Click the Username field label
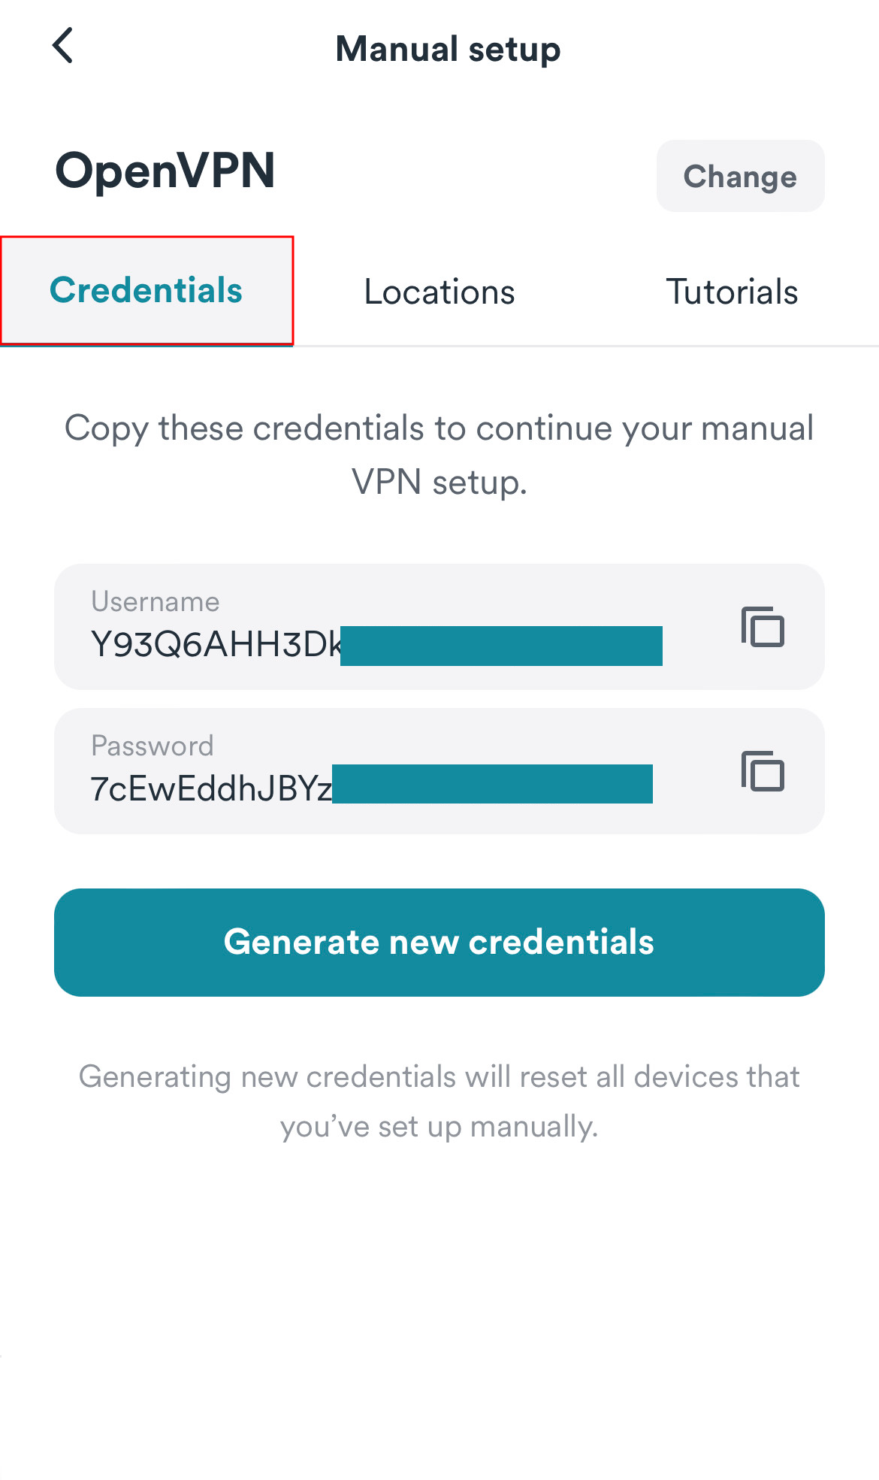The width and height of the screenshot is (879, 1480). [156, 602]
